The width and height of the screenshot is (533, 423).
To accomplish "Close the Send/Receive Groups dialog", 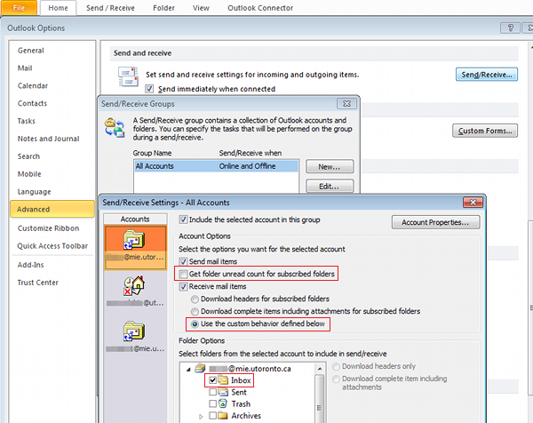I will (x=346, y=104).
